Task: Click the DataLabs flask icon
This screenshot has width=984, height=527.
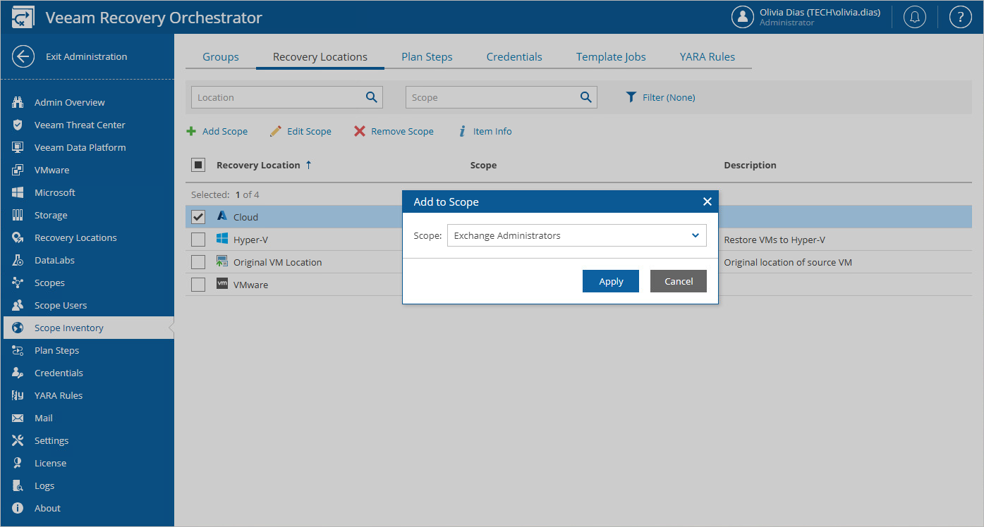Action: tap(18, 260)
